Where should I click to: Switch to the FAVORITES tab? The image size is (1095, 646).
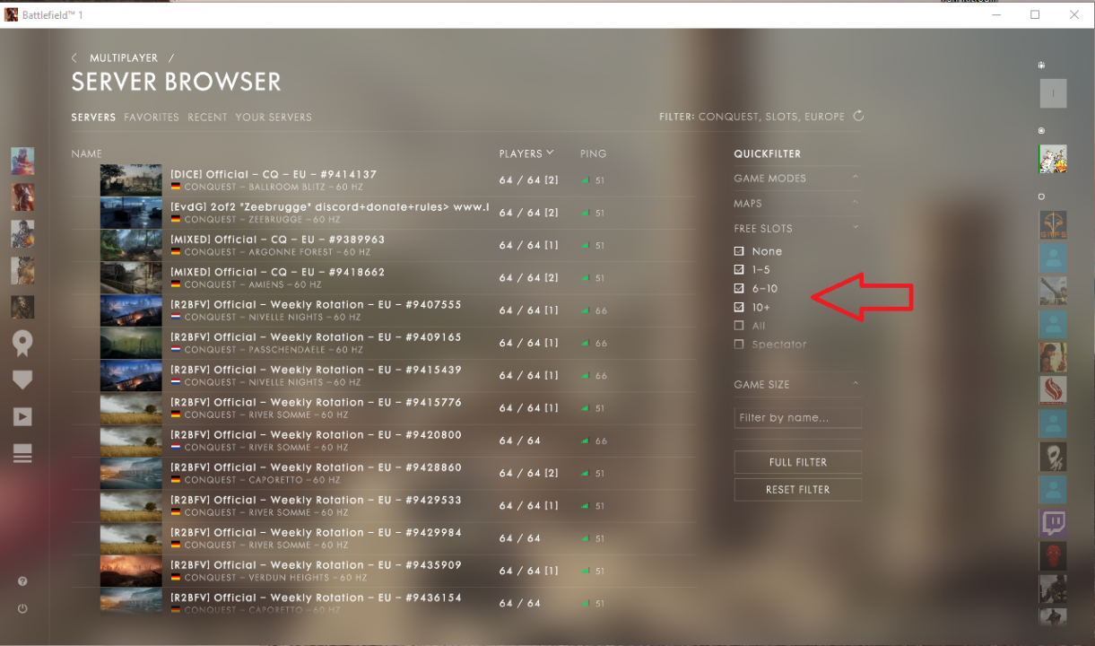pos(152,117)
